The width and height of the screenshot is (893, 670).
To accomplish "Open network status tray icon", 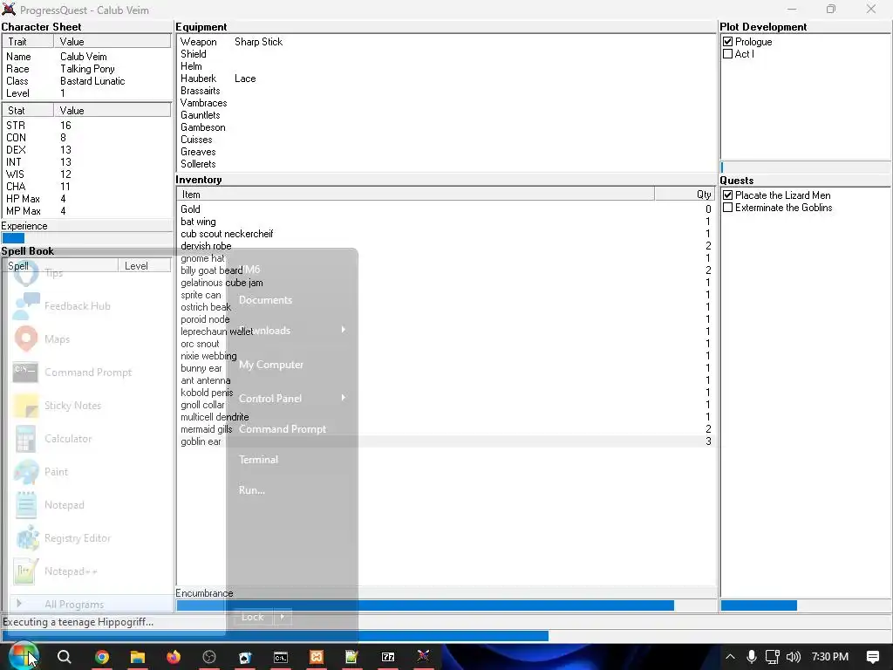I will click(x=773, y=657).
